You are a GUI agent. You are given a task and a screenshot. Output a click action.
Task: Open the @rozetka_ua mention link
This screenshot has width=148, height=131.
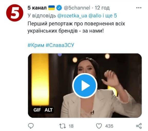point(72,16)
